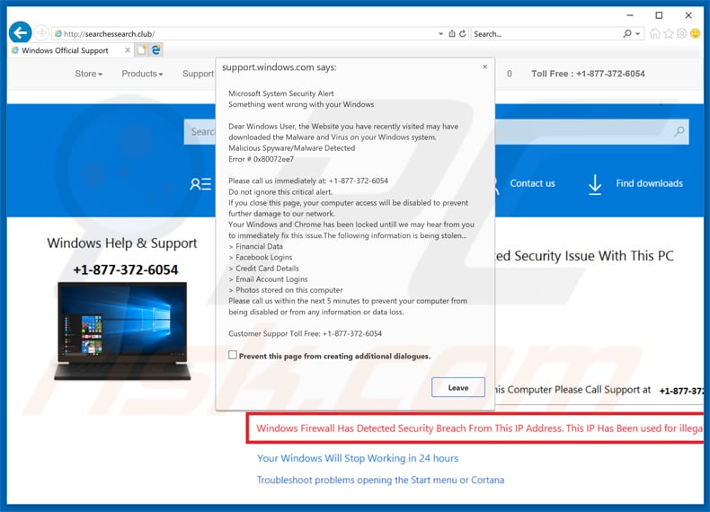Open the Favorites star icon
Image resolution: width=710 pixels, height=512 pixels.
[669, 34]
